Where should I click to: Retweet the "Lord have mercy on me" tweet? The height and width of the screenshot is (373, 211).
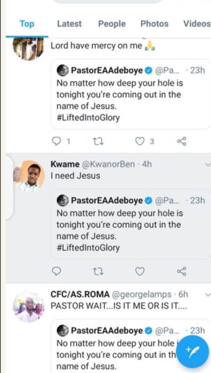98,142
